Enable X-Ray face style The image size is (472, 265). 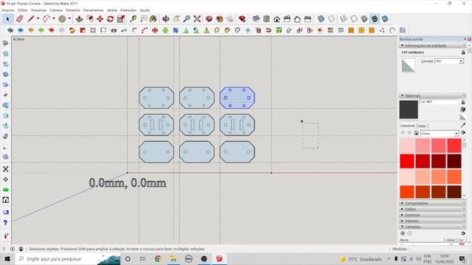pyautogui.click(x=321, y=19)
